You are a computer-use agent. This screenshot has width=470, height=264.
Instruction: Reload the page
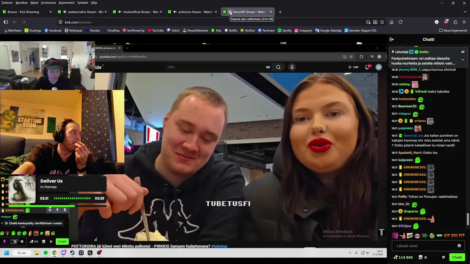401,22
